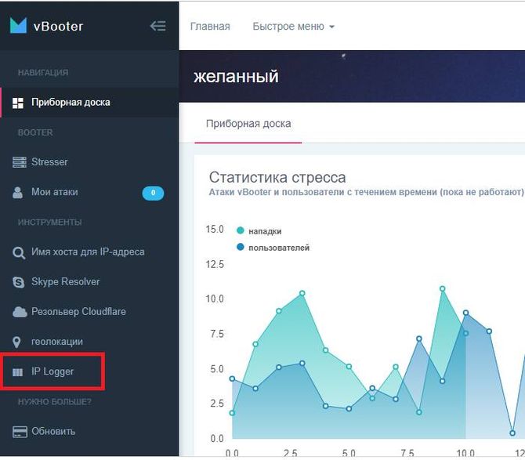Click the НАВИГАЦИЯ section label

tap(43, 73)
